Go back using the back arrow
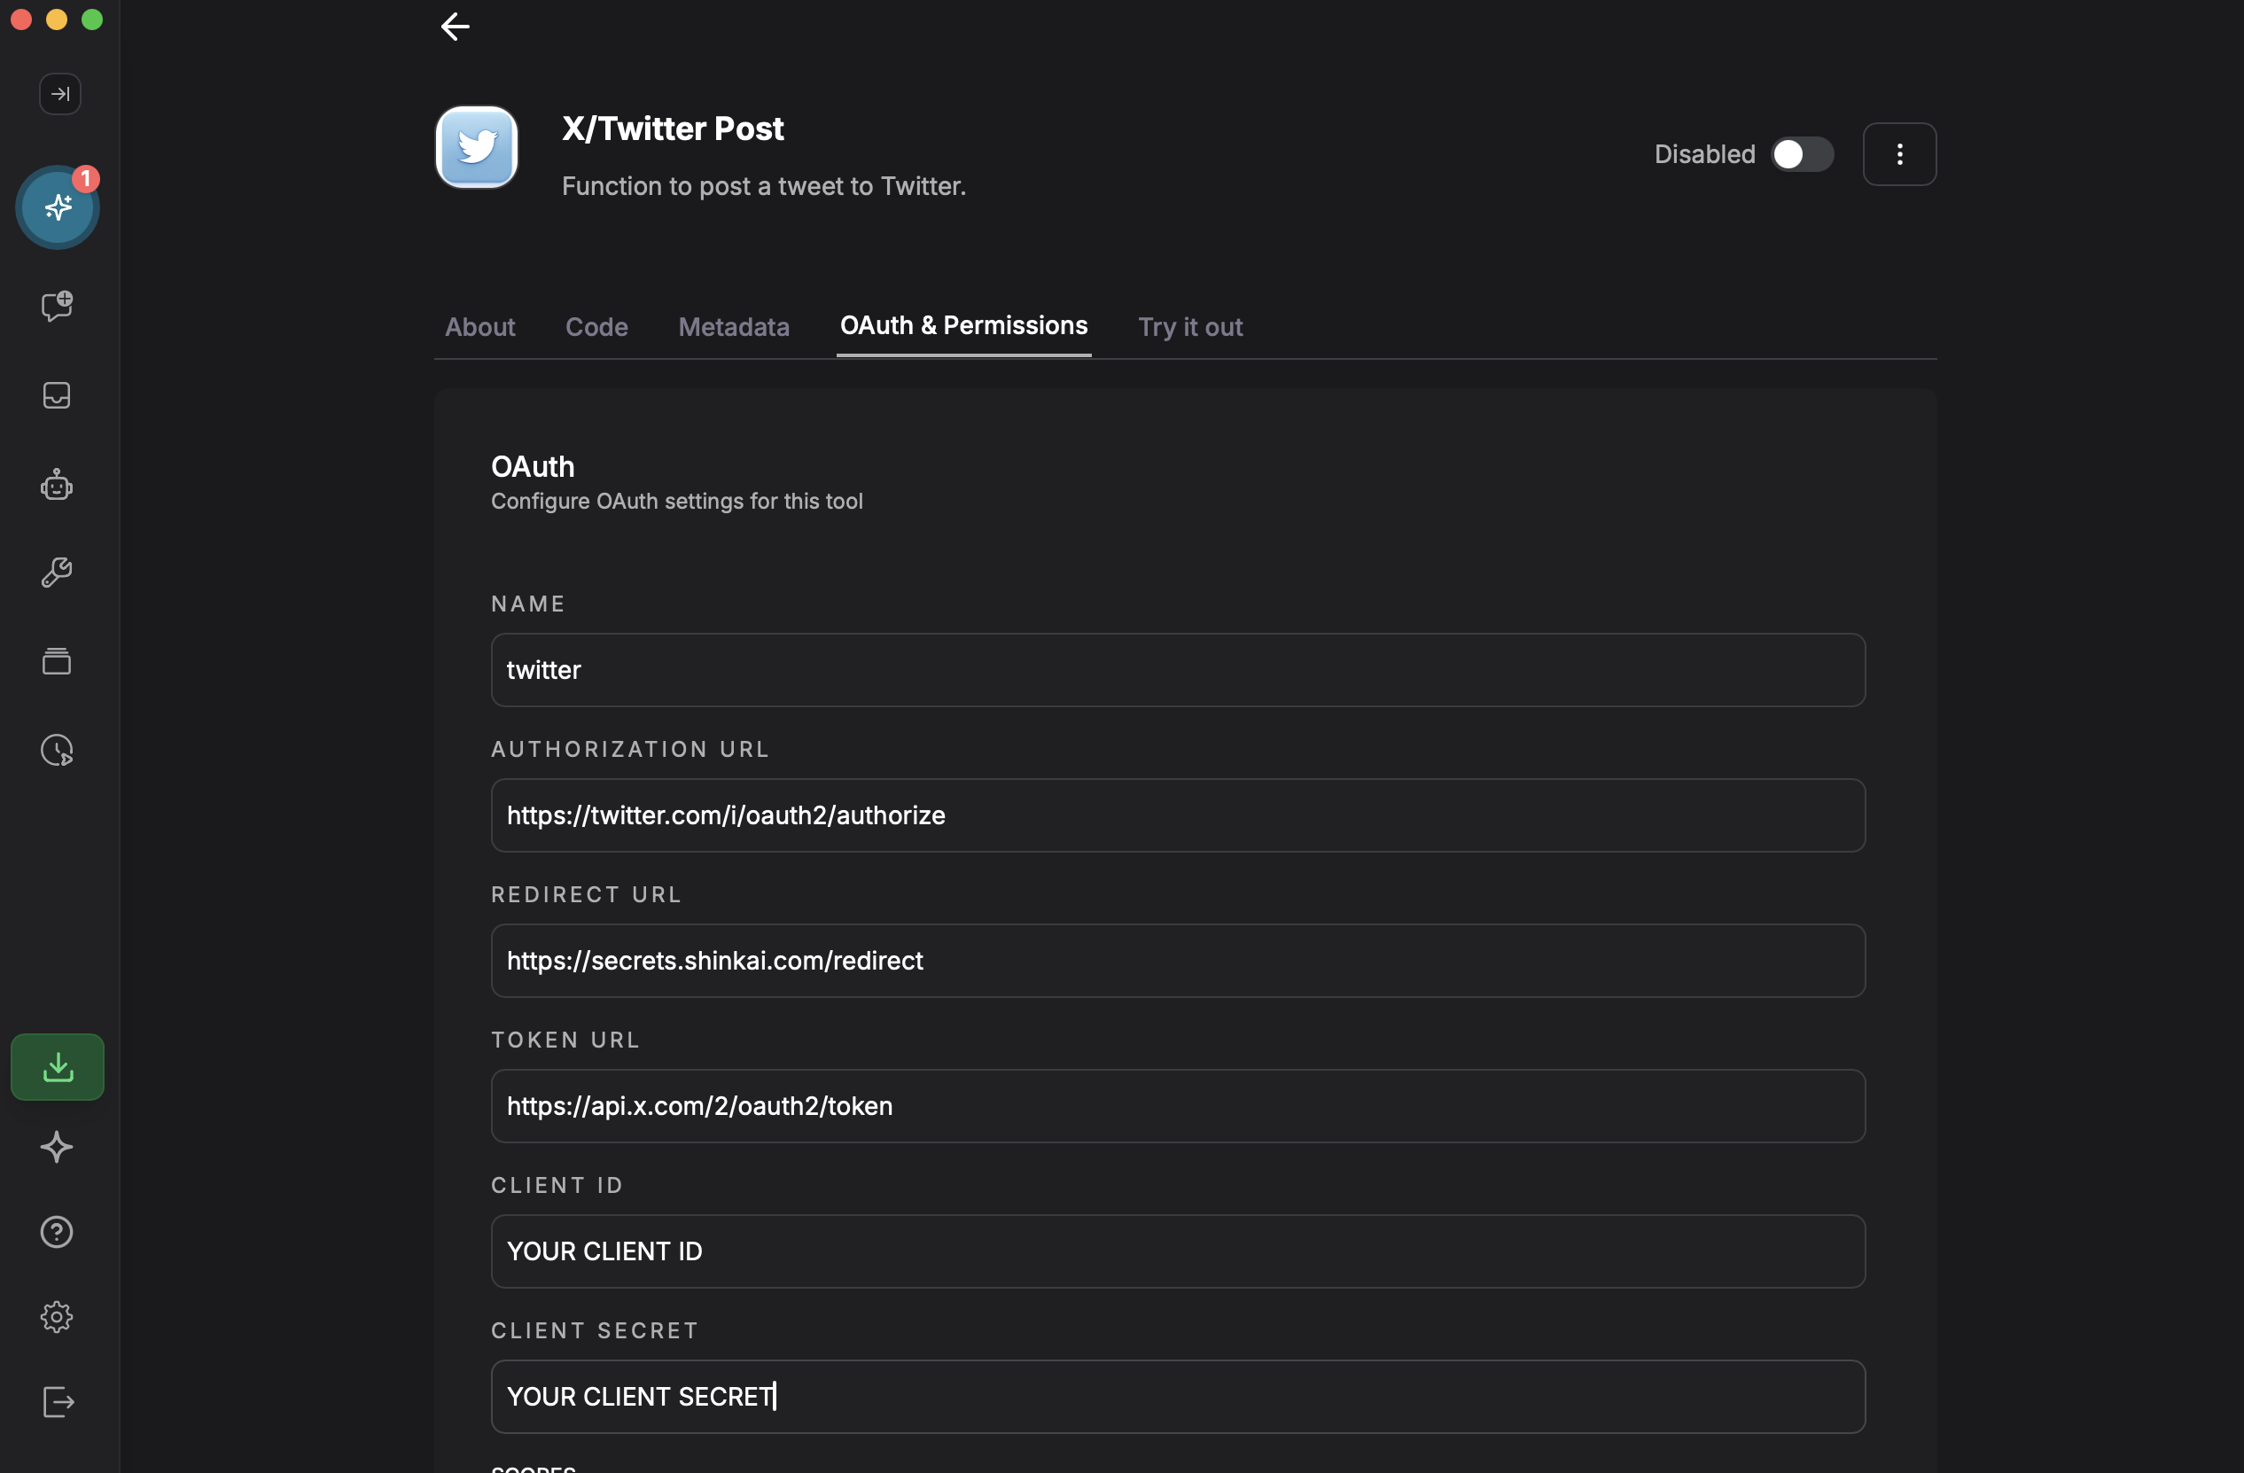This screenshot has height=1473, width=2244. [455, 27]
